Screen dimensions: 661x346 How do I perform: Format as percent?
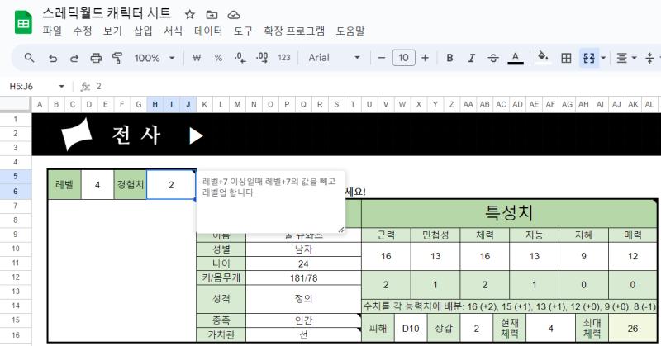pyautogui.click(x=218, y=58)
